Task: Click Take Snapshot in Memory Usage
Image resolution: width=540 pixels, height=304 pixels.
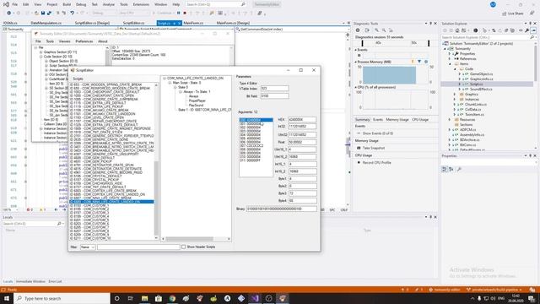Action: [x=374, y=148]
